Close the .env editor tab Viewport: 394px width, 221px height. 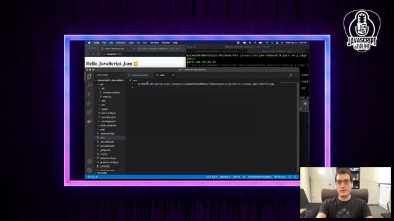173,75
